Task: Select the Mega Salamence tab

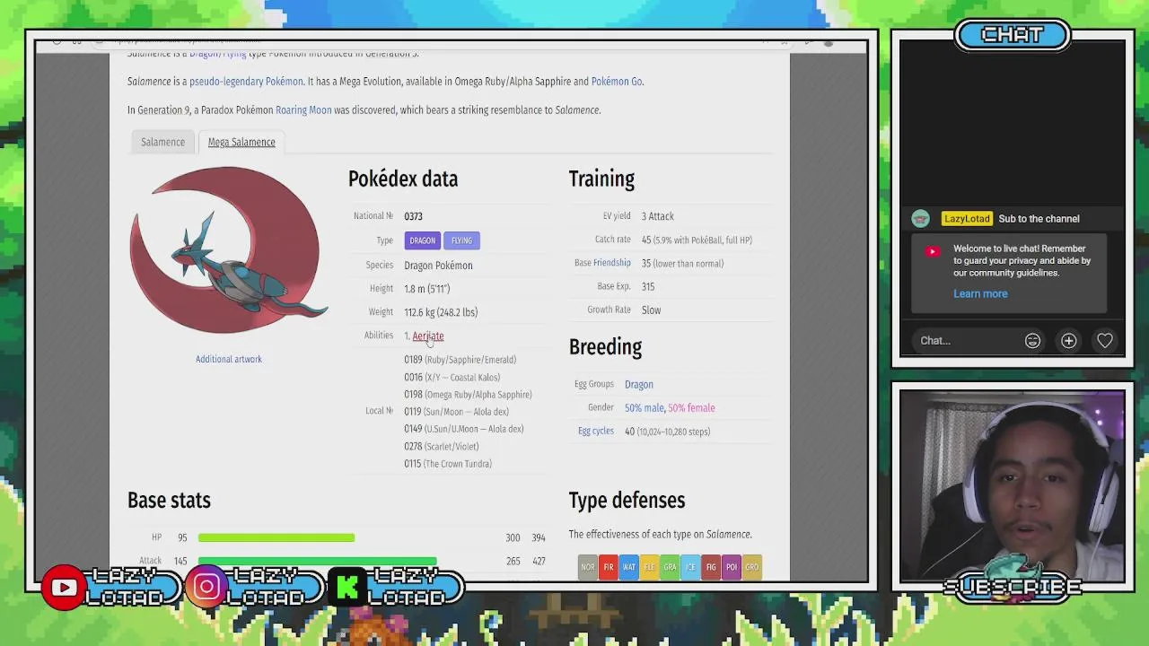Action: click(x=241, y=142)
